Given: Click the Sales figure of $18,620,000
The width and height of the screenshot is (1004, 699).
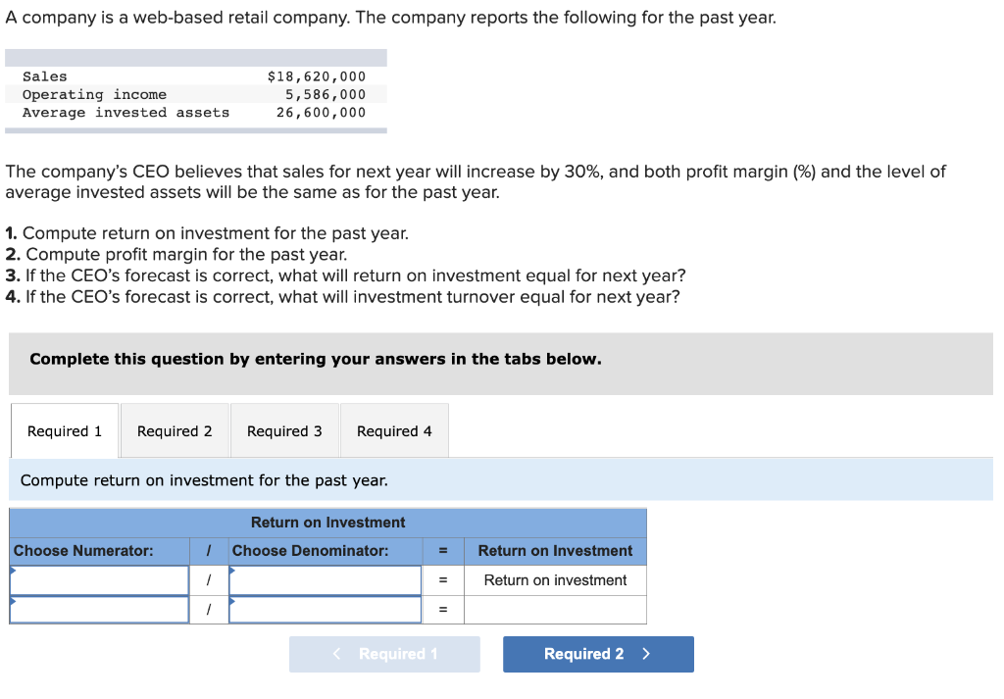Looking at the screenshot, I should click(x=316, y=75).
